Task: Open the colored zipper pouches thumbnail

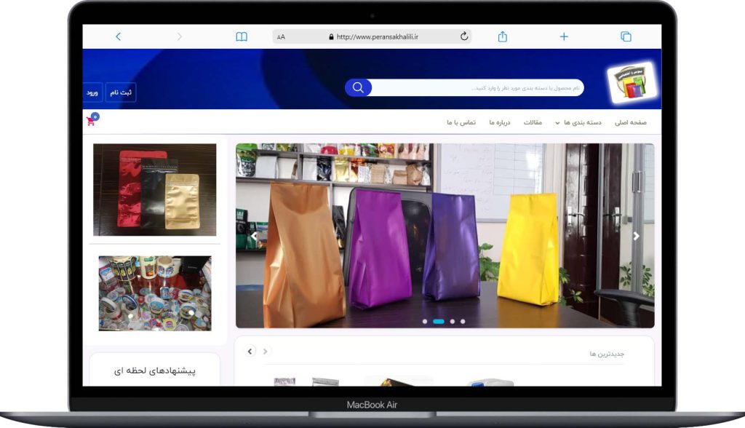Action: pos(154,189)
